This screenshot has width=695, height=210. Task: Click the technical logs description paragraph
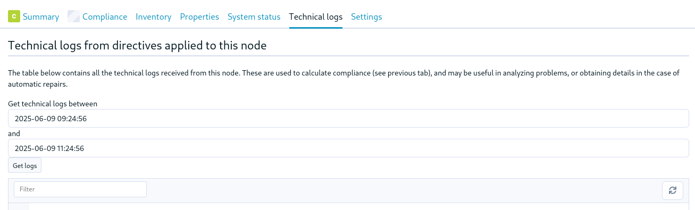(344, 78)
